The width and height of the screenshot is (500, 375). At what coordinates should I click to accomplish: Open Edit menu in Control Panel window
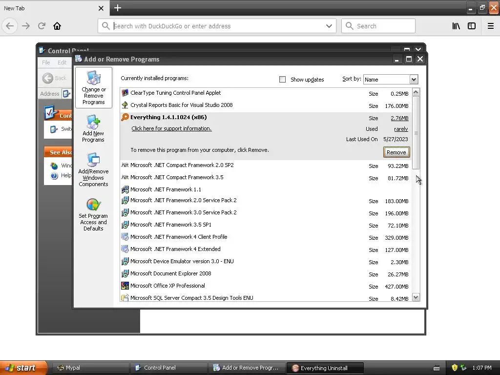[62, 62]
